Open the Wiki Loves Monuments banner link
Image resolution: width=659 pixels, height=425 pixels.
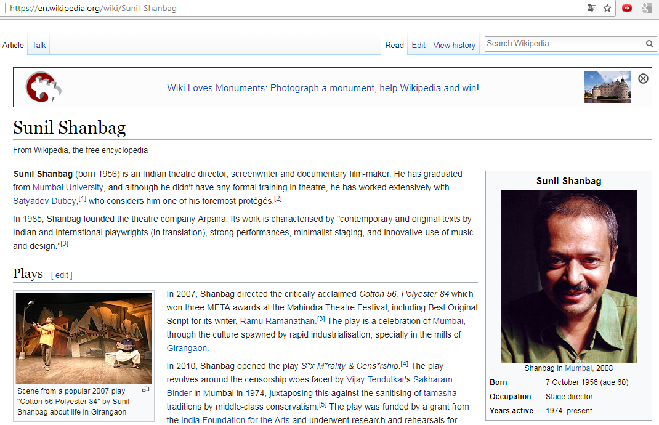pos(323,88)
